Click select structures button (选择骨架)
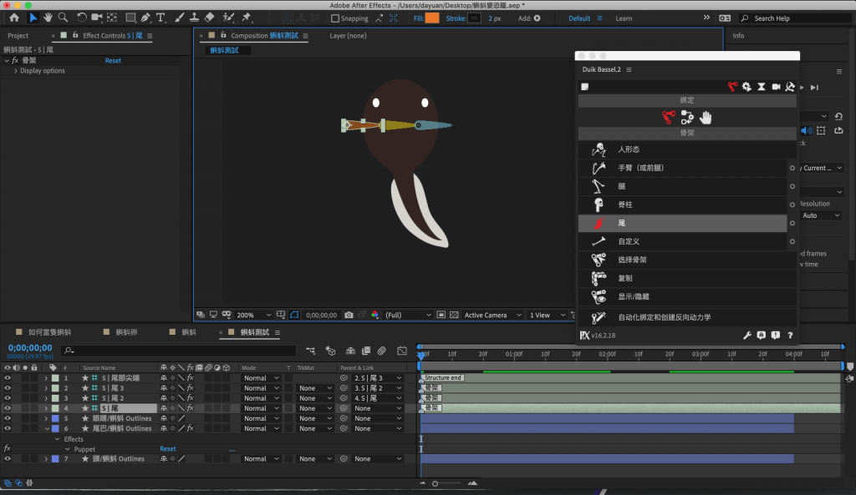 click(x=687, y=260)
